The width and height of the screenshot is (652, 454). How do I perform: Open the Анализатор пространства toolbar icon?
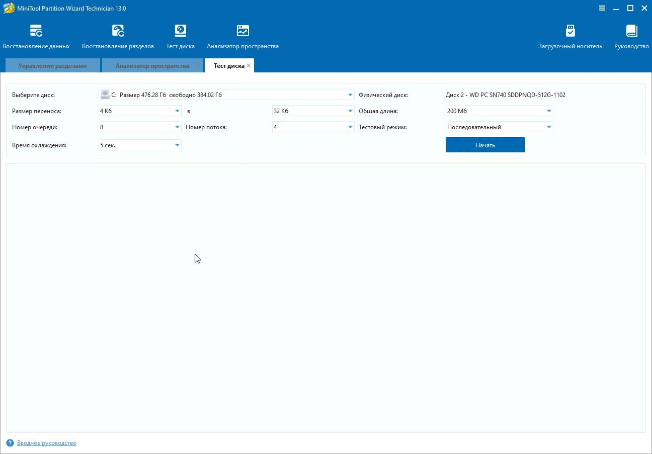[242, 37]
